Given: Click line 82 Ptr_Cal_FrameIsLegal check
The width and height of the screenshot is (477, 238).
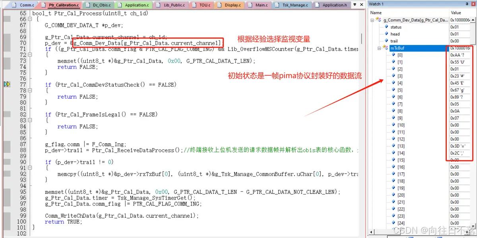Looking at the screenshot, I should (101, 114).
